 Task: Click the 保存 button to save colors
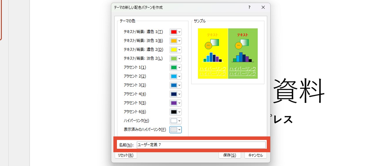pyautogui.click(x=229, y=155)
